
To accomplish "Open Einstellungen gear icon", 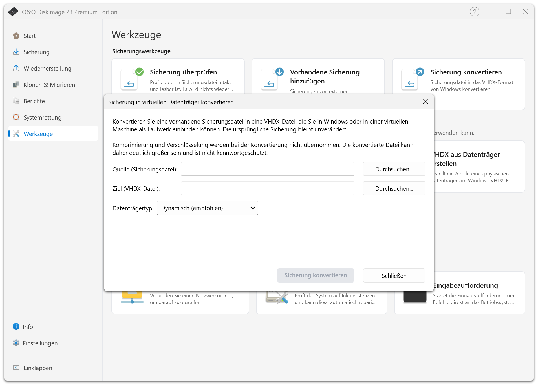I will (16, 343).
